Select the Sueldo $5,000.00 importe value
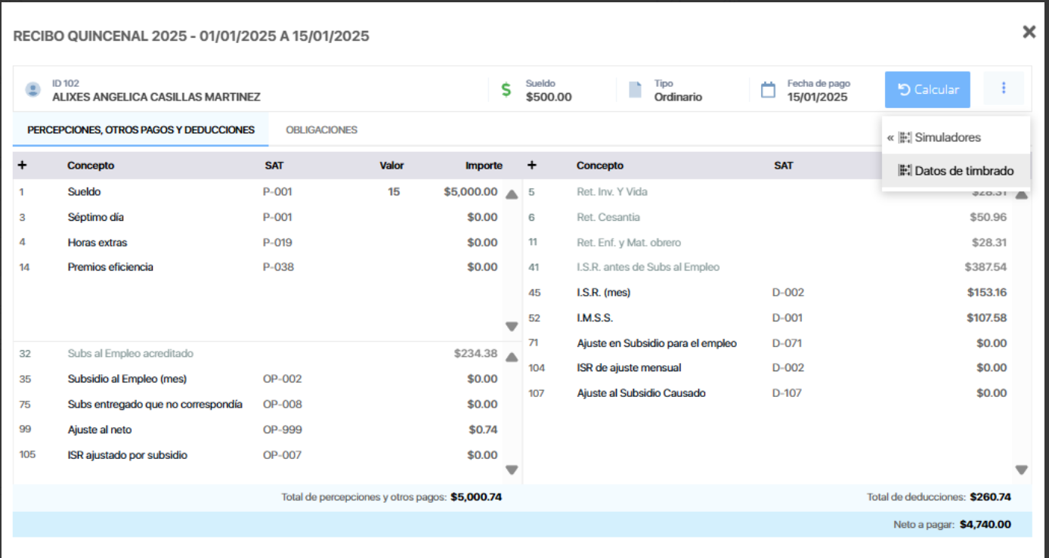This screenshot has height=558, width=1049. tap(471, 192)
